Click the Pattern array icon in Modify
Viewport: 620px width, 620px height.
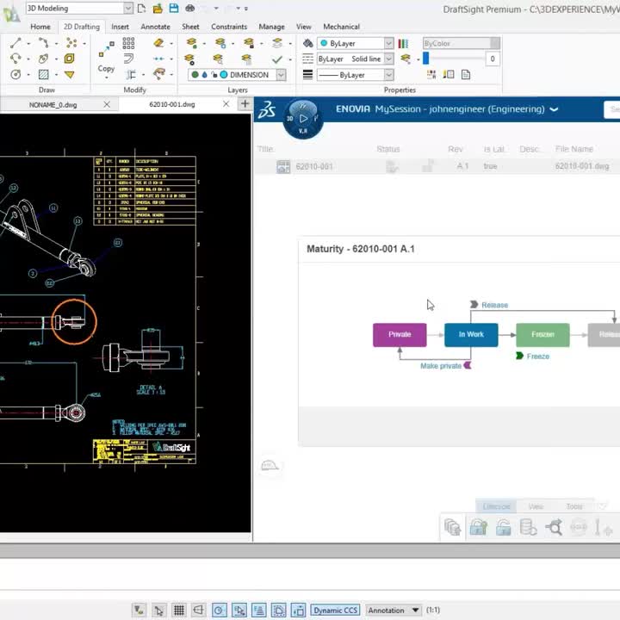click(128, 43)
